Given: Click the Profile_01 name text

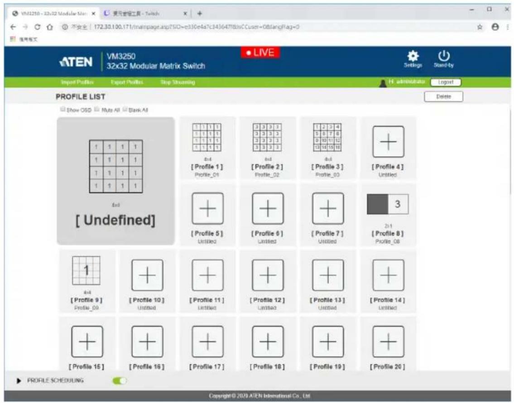Looking at the screenshot, I should point(207,175).
